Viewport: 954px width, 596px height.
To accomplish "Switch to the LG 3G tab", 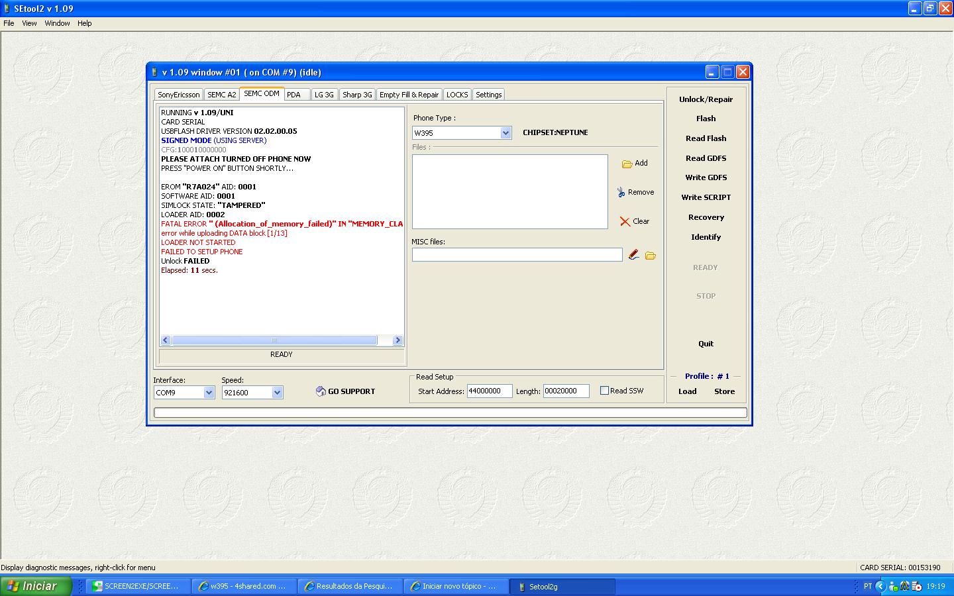I will click(324, 95).
